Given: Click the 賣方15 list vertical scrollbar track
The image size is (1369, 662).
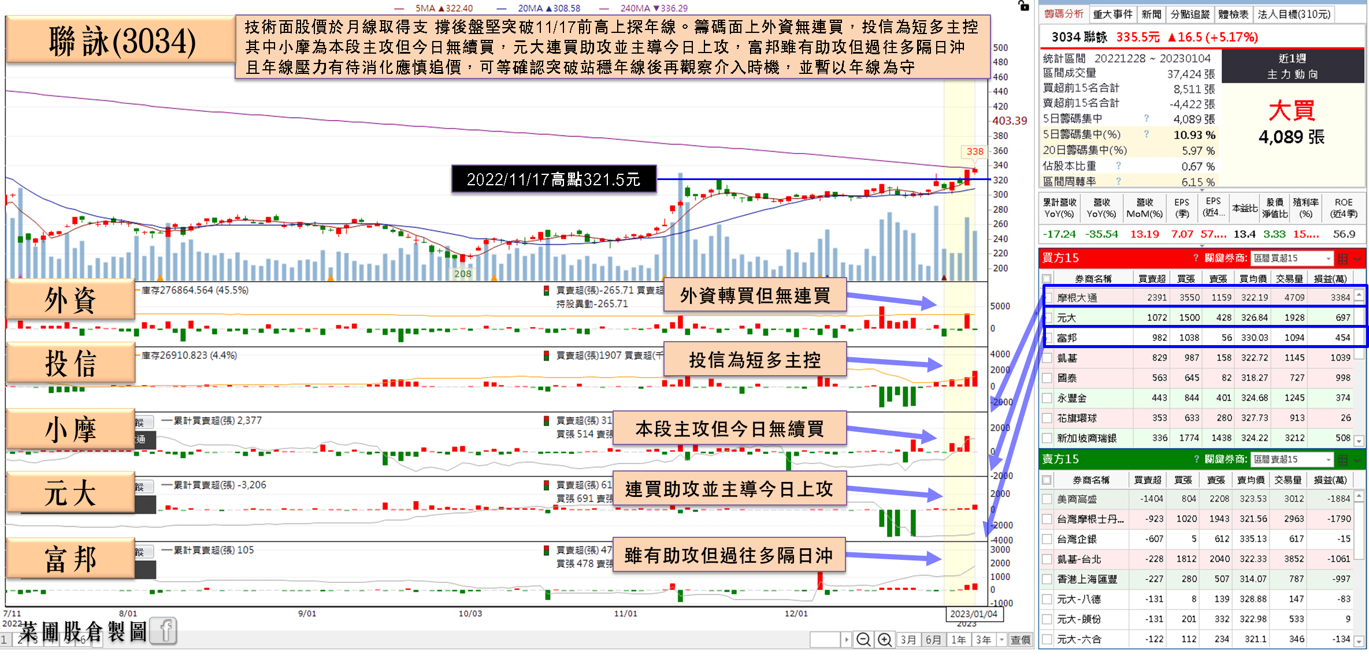Looking at the screenshot, I should pyautogui.click(x=1359, y=569).
